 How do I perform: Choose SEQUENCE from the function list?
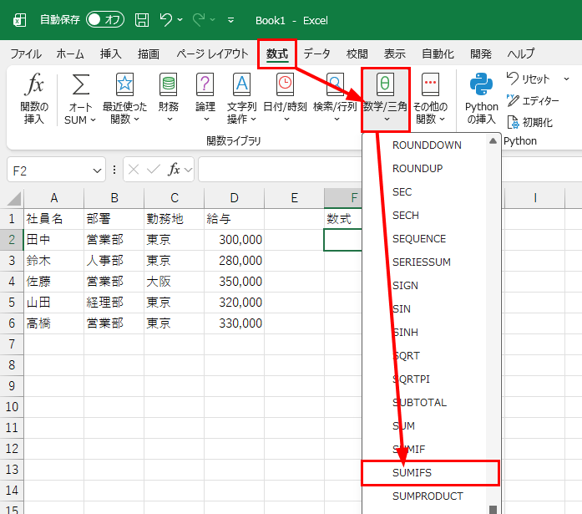coord(425,239)
